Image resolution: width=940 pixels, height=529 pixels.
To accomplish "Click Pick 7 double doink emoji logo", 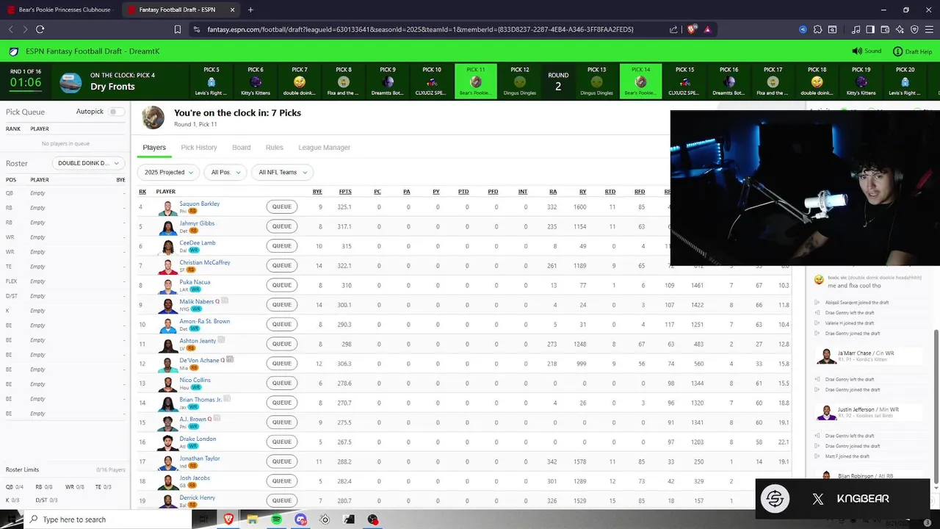I will tap(300, 82).
